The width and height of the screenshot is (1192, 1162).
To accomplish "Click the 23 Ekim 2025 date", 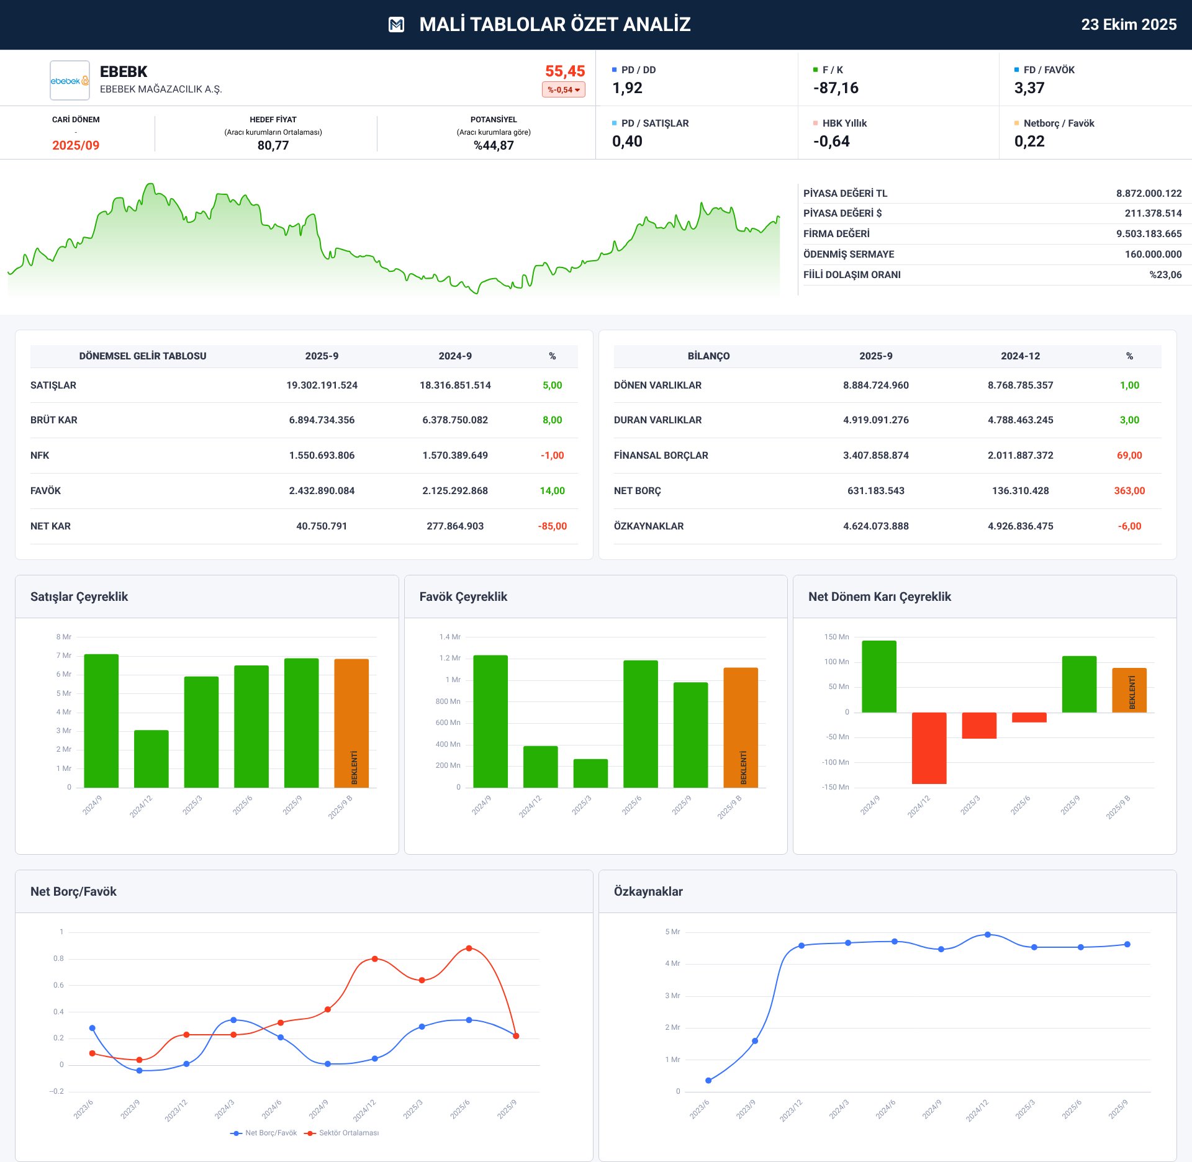I will pos(1128,25).
